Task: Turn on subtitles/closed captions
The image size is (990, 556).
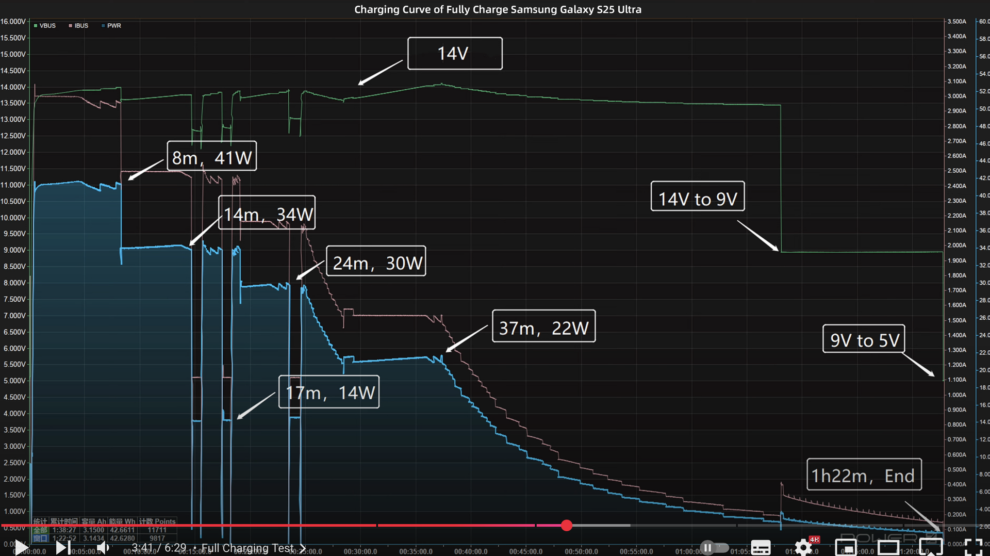Action: 761,547
